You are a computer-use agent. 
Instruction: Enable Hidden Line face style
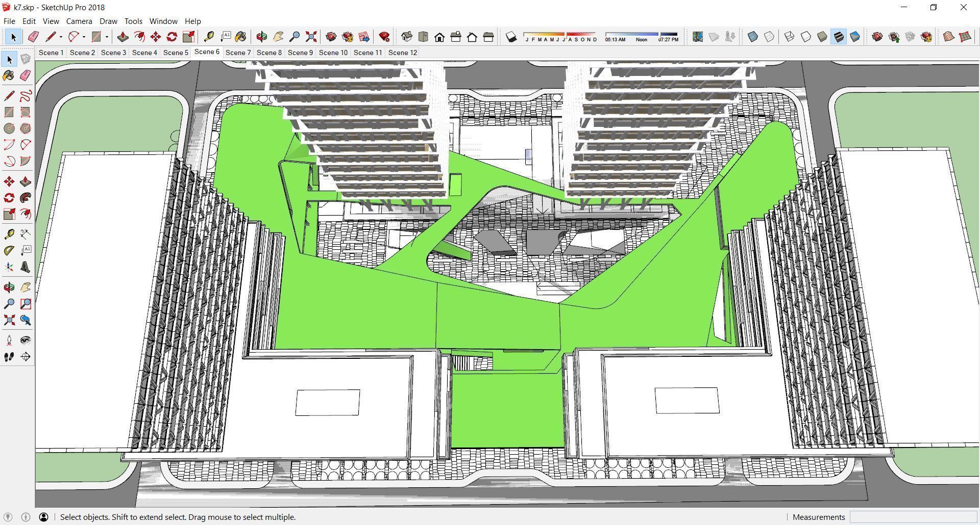(806, 37)
